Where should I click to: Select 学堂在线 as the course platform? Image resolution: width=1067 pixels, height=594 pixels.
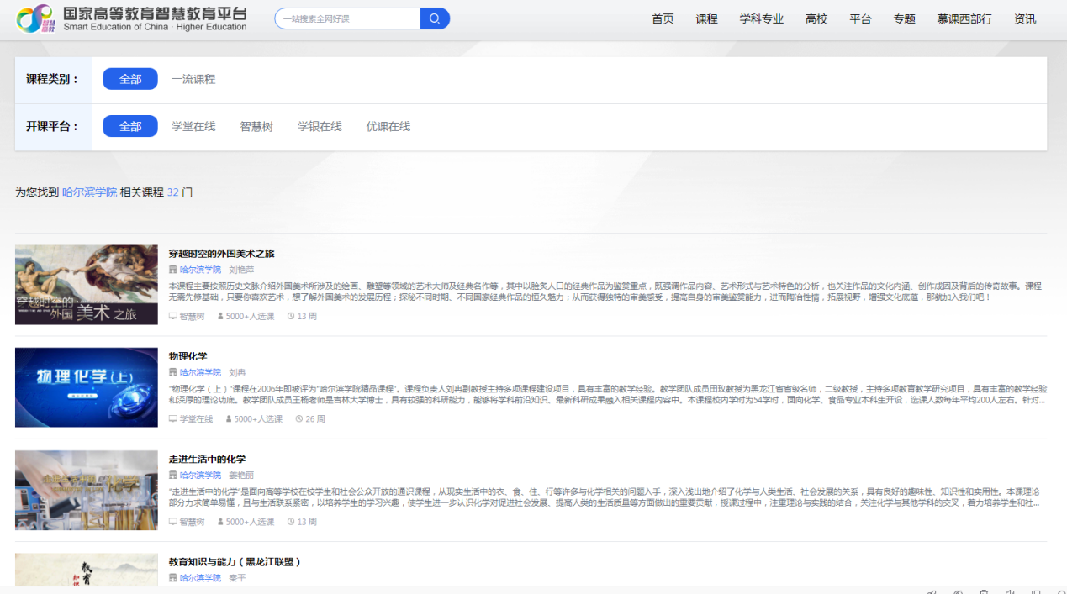pos(193,126)
